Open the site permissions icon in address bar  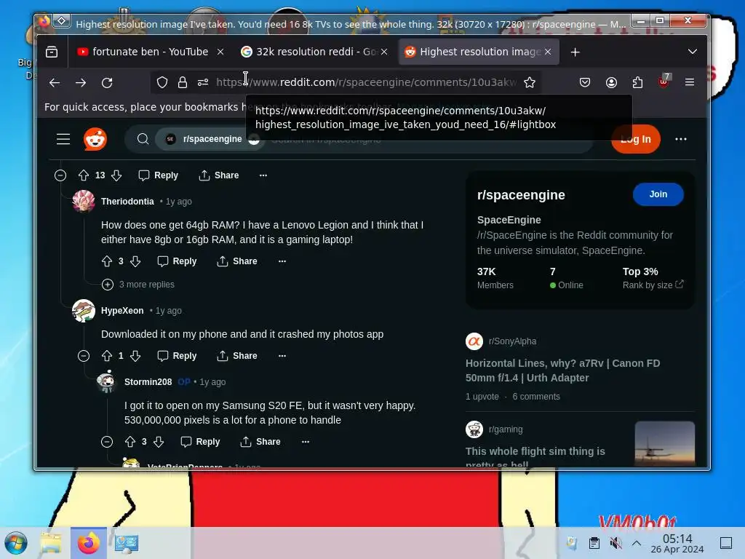[203, 83]
